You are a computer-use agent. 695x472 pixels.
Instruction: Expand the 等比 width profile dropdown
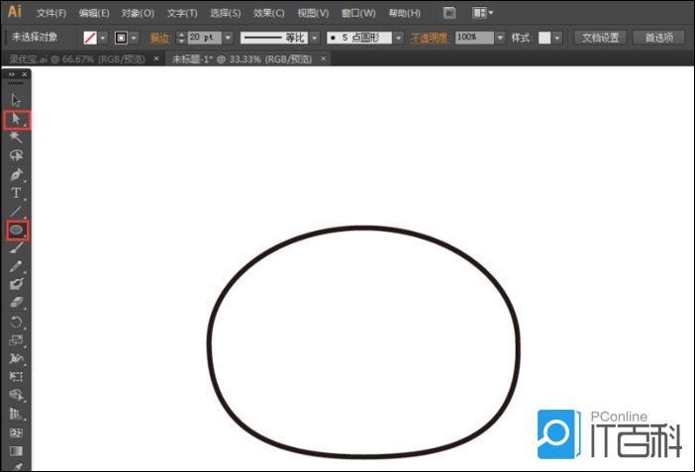(314, 38)
